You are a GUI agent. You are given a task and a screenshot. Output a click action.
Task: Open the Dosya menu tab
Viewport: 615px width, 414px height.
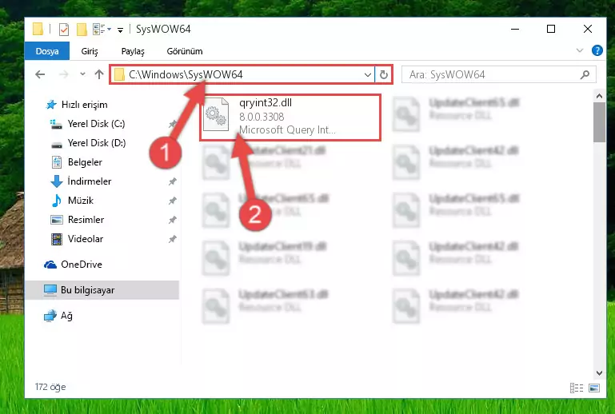(47, 51)
